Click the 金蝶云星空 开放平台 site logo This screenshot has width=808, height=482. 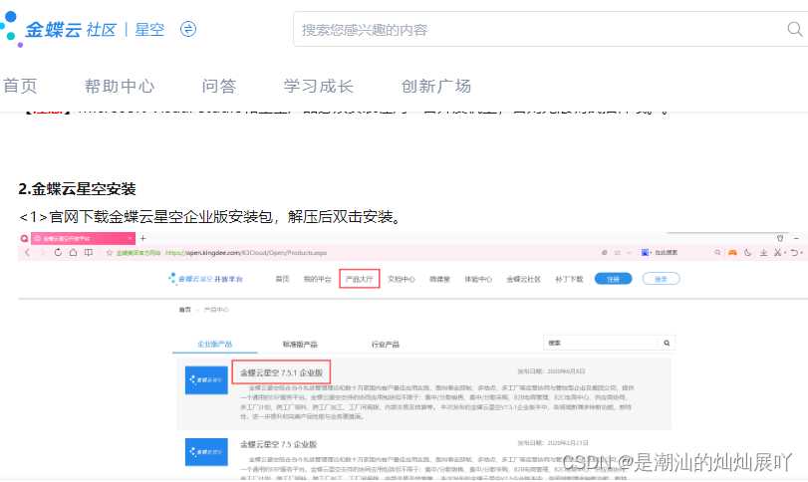[x=205, y=279]
